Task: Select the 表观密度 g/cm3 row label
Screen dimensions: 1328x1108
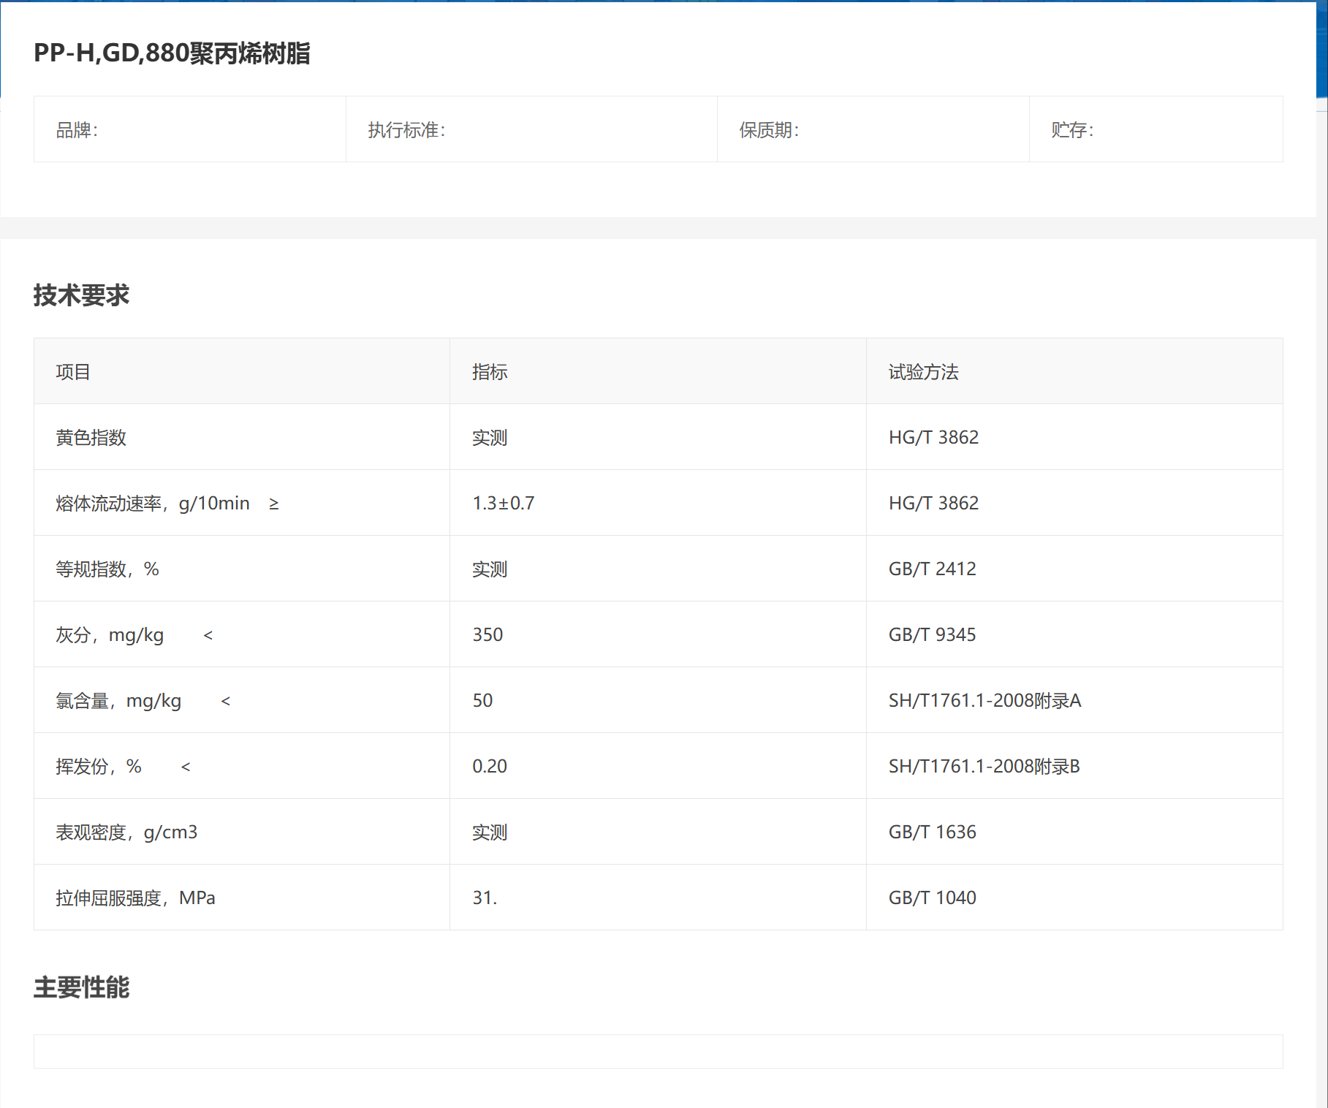Action: (126, 832)
